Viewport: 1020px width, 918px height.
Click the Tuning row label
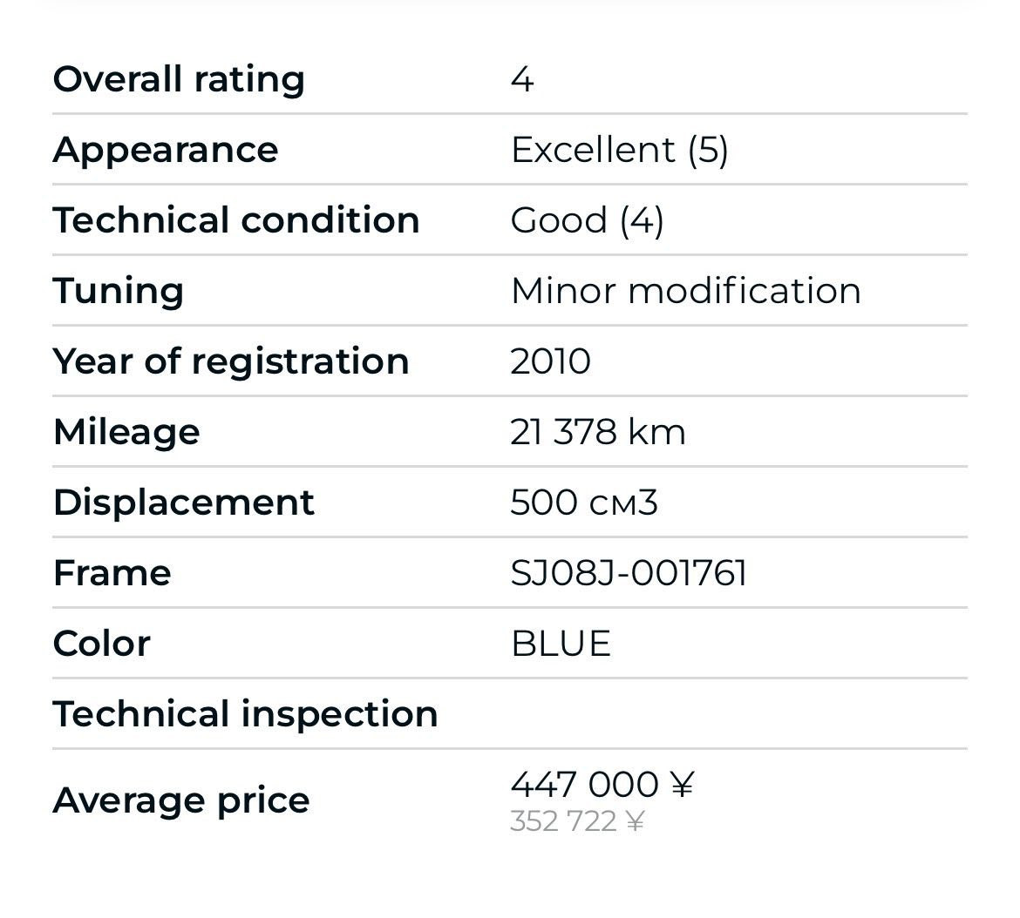pyautogui.click(x=119, y=291)
